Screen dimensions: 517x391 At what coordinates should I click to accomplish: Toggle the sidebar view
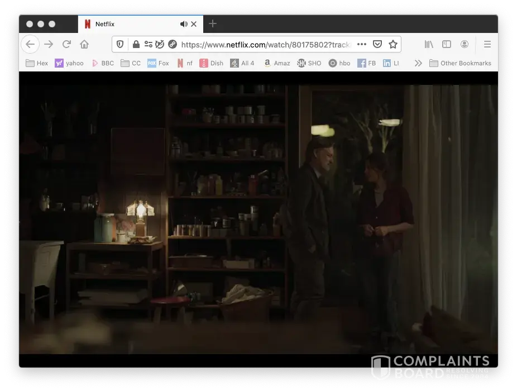[447, 44]
